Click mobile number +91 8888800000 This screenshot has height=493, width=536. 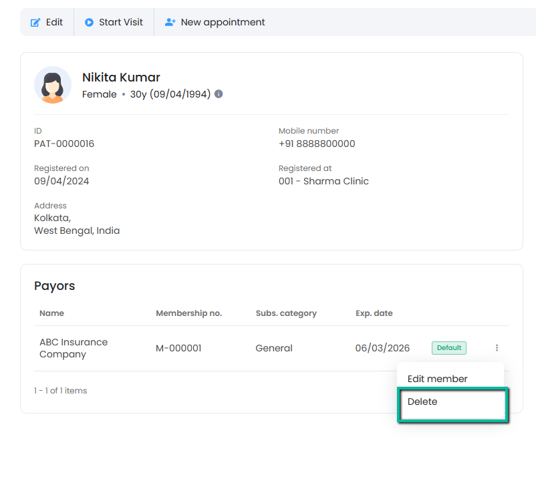pyautogui.click(x=317, y=144)
